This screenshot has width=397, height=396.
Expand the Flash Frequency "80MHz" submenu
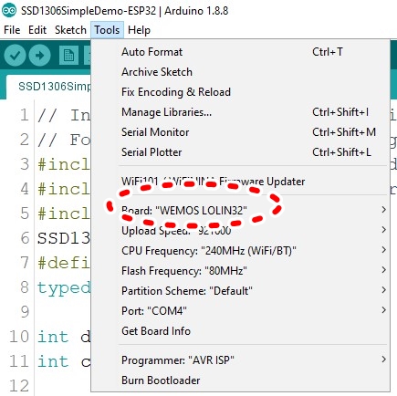(x=240, y=271)
